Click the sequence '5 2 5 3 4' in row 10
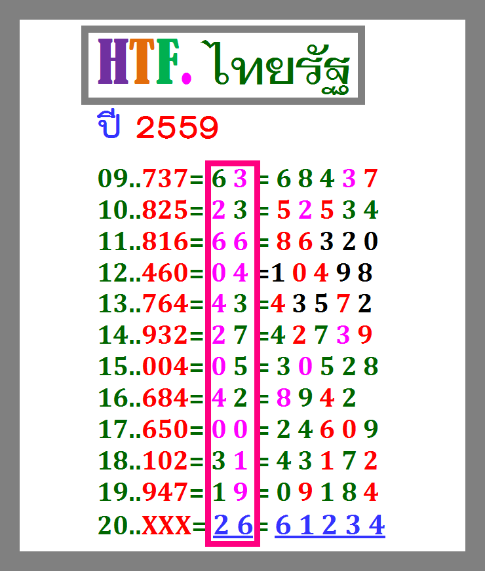The width and height of the screenshot is (485, 571). click(327, 210)
